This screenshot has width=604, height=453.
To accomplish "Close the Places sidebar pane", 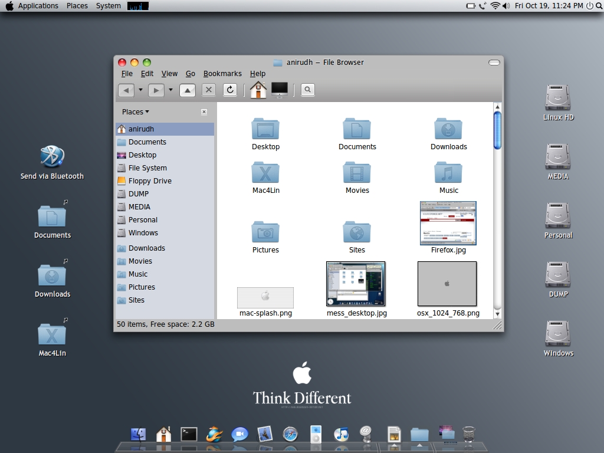I will pyautogui.click(x=203, y=111).
